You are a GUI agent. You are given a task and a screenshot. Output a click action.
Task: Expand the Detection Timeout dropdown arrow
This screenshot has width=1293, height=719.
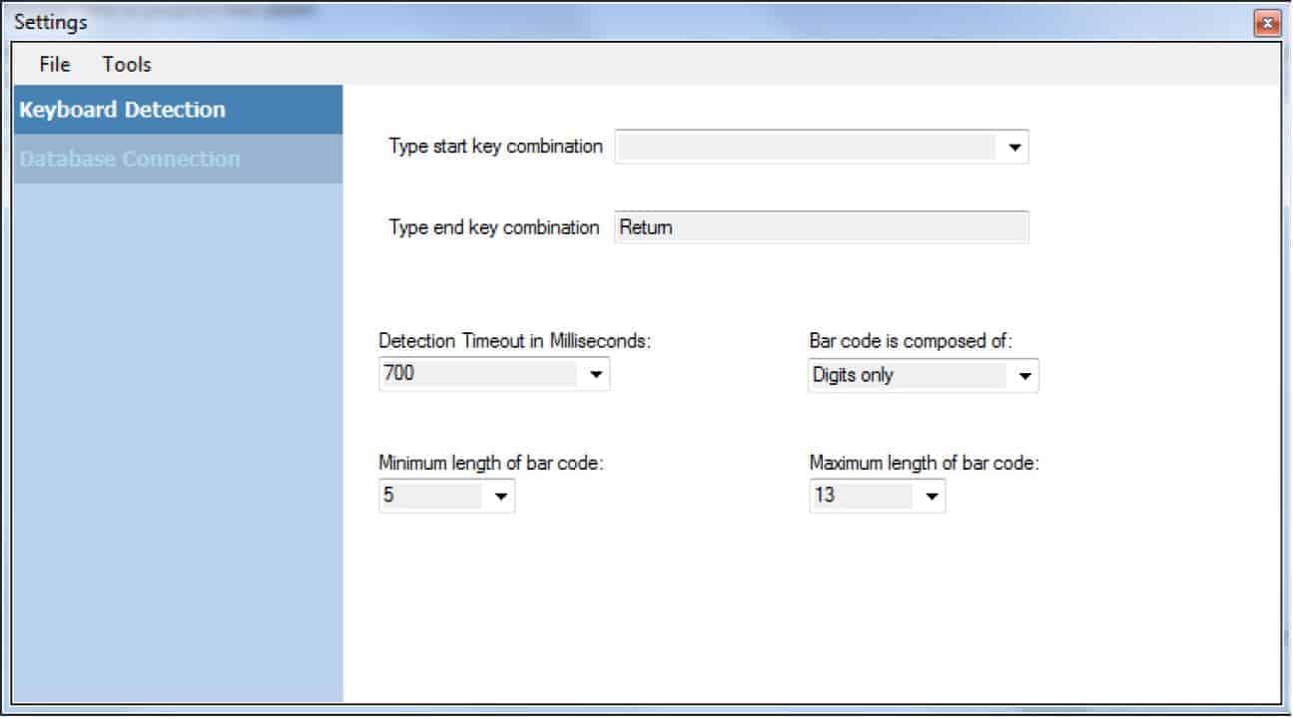click(596, 375)
